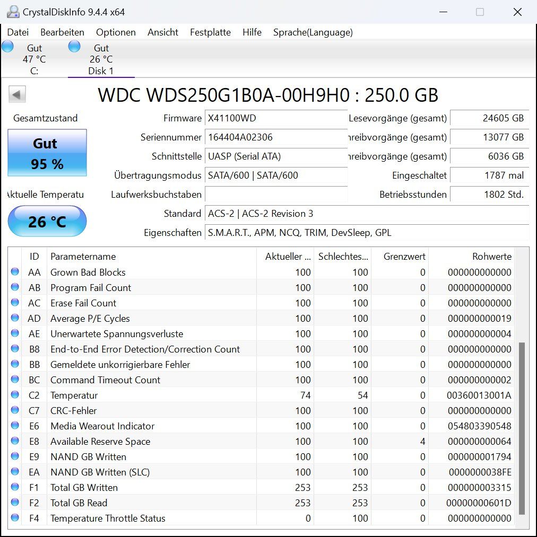
Task: Click Grenzwert value 4 for Available Reserve Space
Action: 422,442
